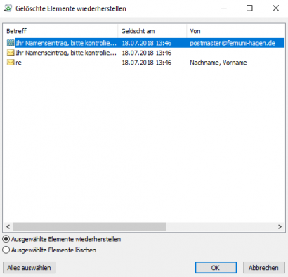Screen dimensions: 288x277
Task: Click the left arrow of the horizontal scrollbar
Action: coord(8,226)
